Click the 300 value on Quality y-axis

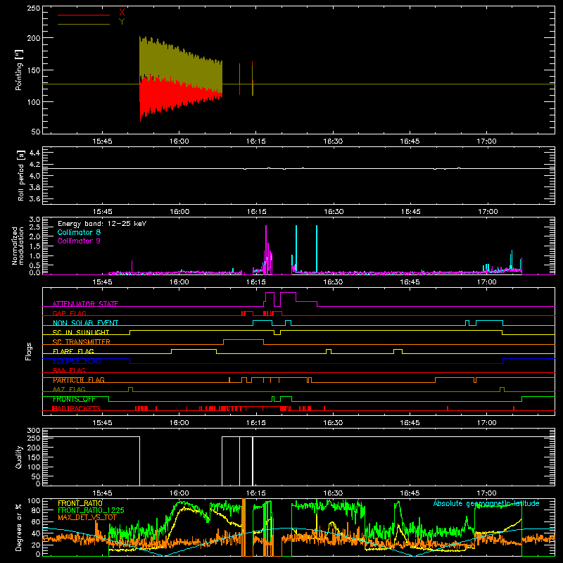pos(34,431)
